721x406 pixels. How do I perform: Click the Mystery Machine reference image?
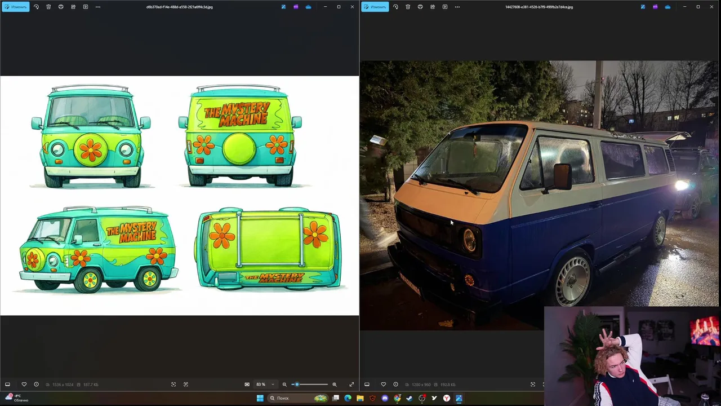[179, 196]
